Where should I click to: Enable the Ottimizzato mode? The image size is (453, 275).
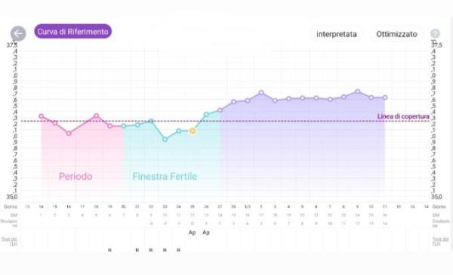pyautogui.click(x=396, y=34)
